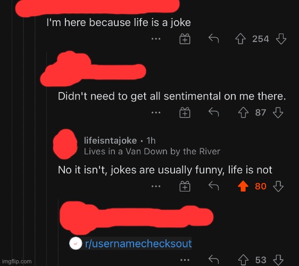Remove the orange upvote on lifeisntajoke's comment
299x266 pixels.
243,186
